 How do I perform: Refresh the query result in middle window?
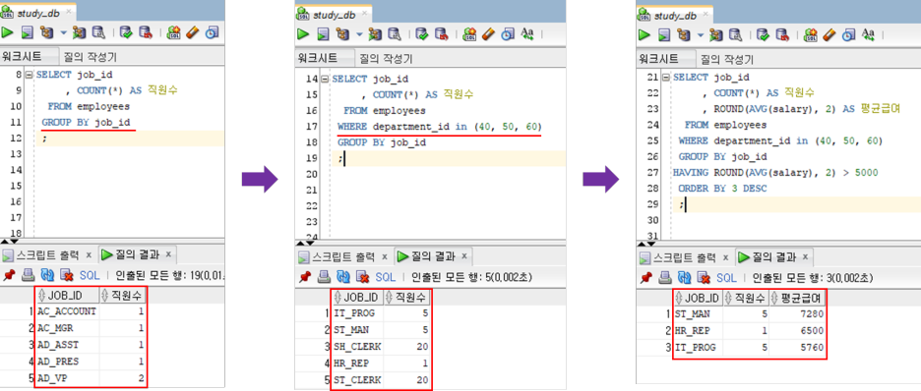click(343, 276)
